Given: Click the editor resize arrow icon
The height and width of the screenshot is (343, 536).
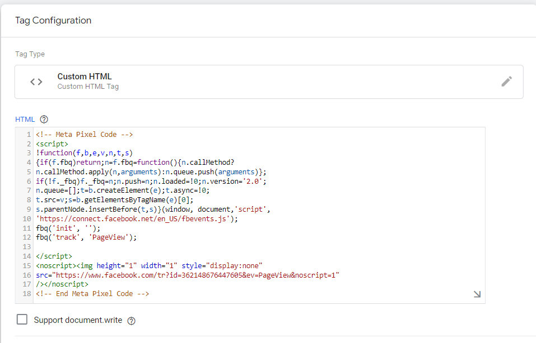Looking at the screenshot, I should pos(477,294).
